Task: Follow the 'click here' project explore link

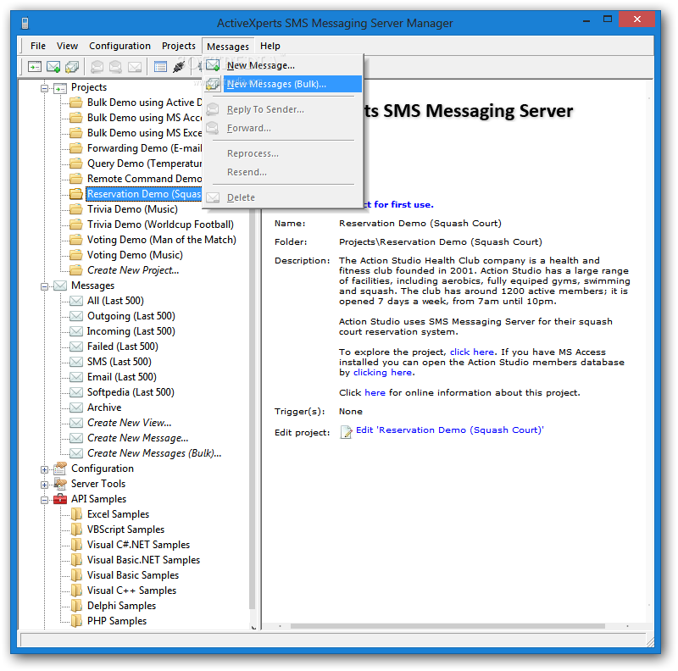Action: 472,352
